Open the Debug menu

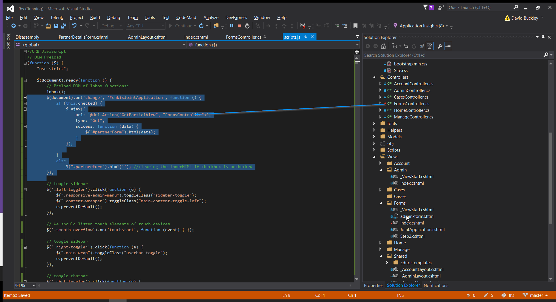(x=114, y=18)
